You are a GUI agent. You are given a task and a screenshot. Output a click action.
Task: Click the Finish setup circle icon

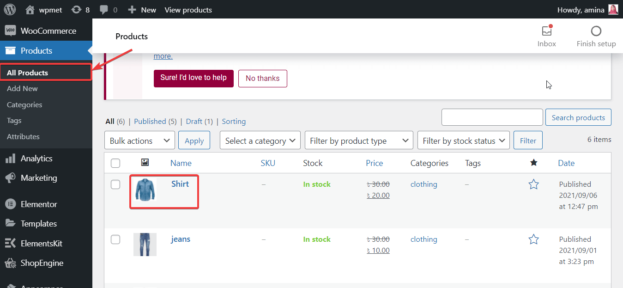[596, 31]
